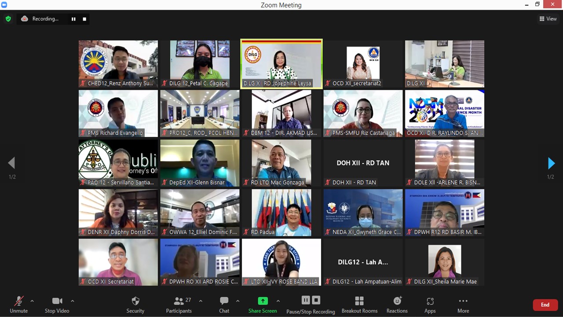Select OCD XII DIR. RAYLINDO tile
This screenshot has height=317, width=563.
445,114
